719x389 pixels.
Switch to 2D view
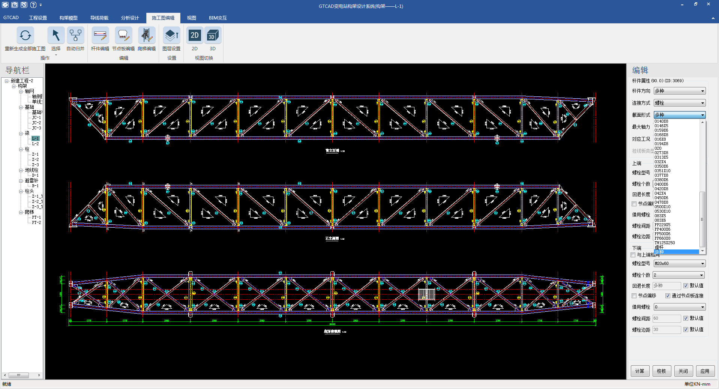coord(194,36)
